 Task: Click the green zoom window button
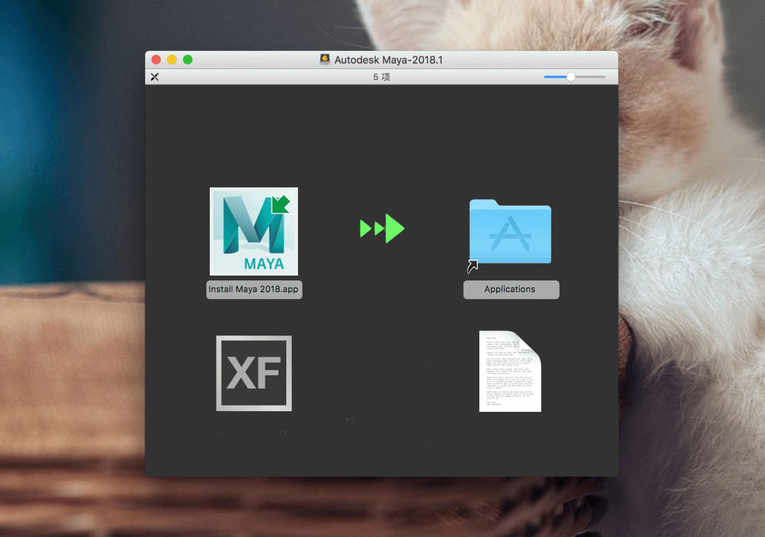(x=188, y=60)
